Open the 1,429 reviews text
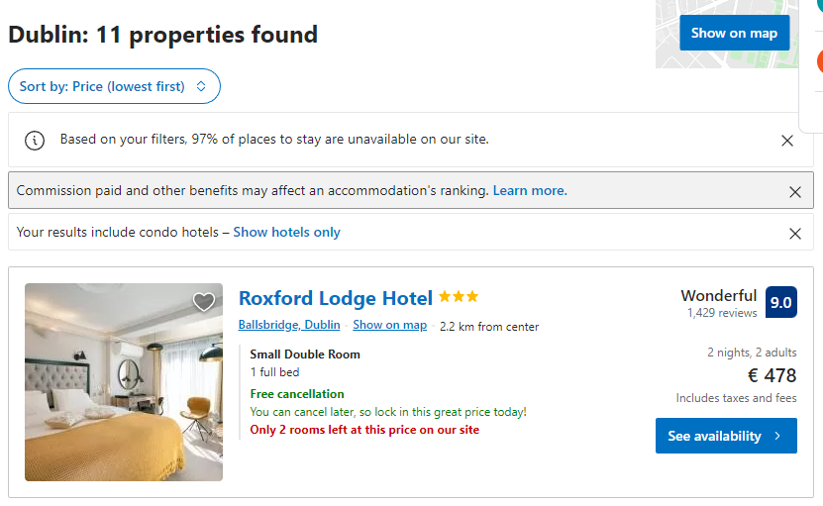Viewport: 823px width, 506px height. 722,313
